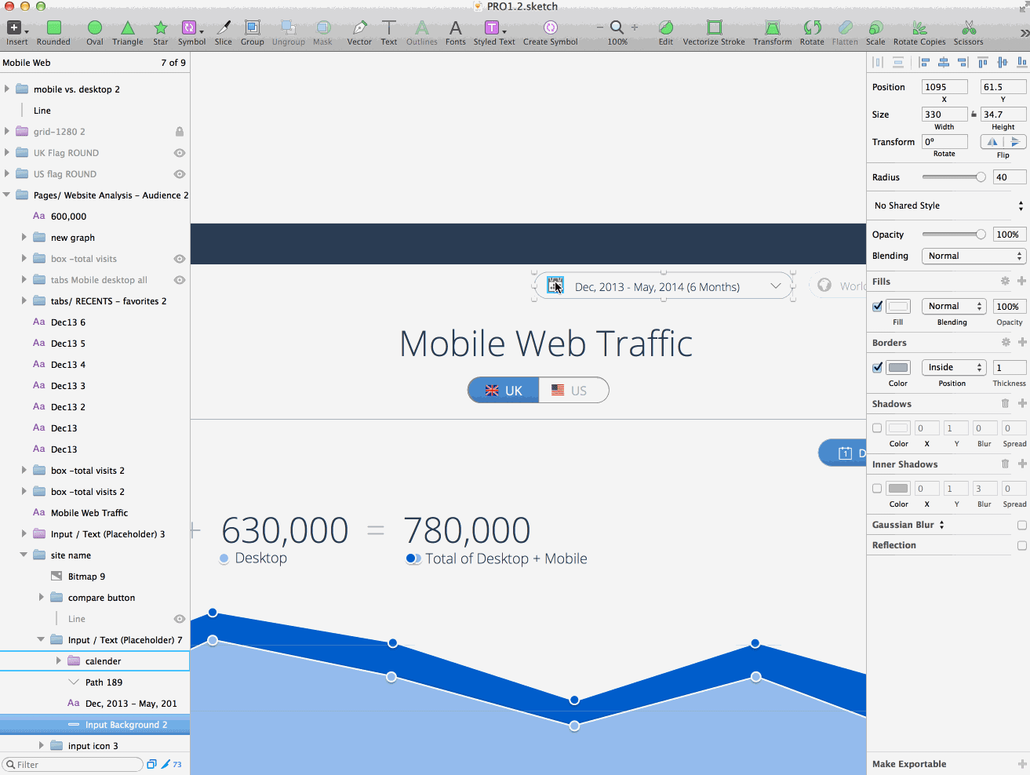Expand the calender layer group
This screenshot has width=1030, height=775.
pos(59,661)
